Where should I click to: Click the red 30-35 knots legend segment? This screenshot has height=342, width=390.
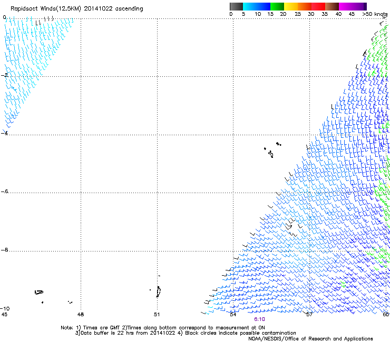coord(318,6)
